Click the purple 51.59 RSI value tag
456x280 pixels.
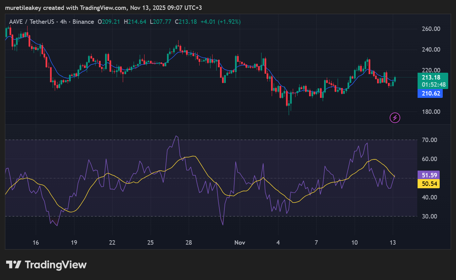428,175
